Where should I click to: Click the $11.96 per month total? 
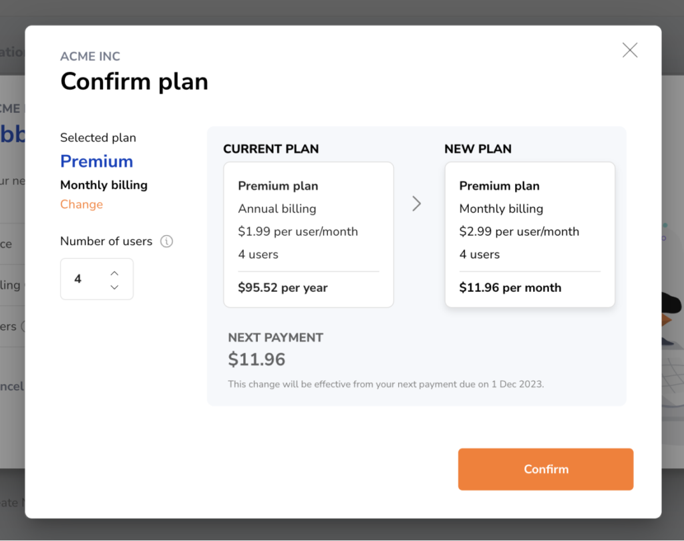point(510,287)
